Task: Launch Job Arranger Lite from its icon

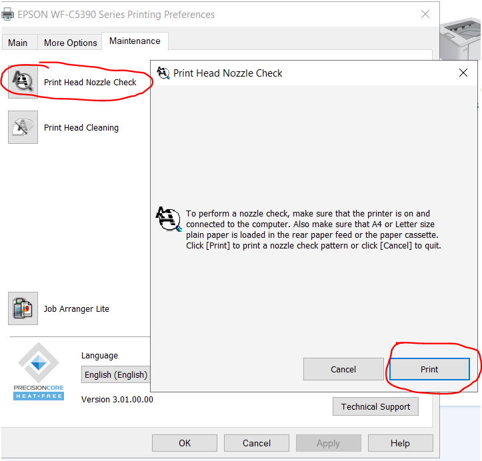Action: click(23, 308)
